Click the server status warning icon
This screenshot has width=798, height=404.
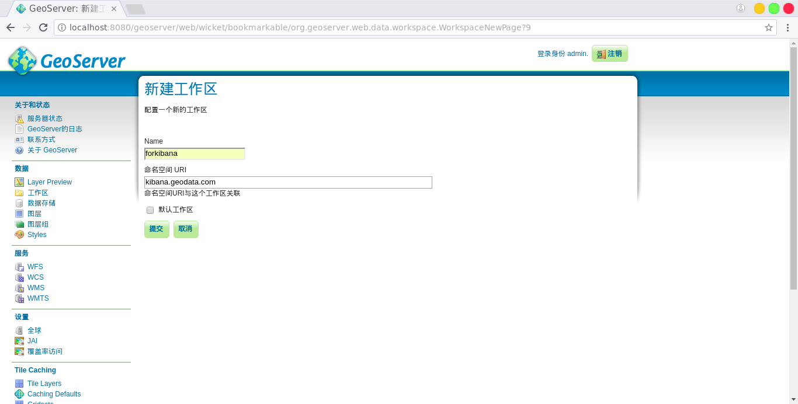[x=19, y=119]
